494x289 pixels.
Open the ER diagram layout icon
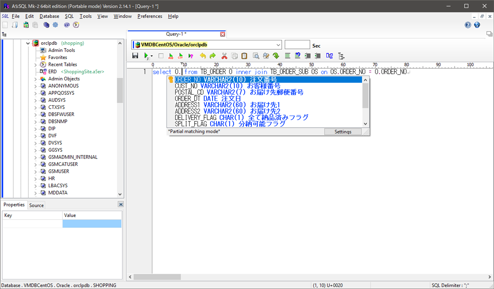point(329,55)
